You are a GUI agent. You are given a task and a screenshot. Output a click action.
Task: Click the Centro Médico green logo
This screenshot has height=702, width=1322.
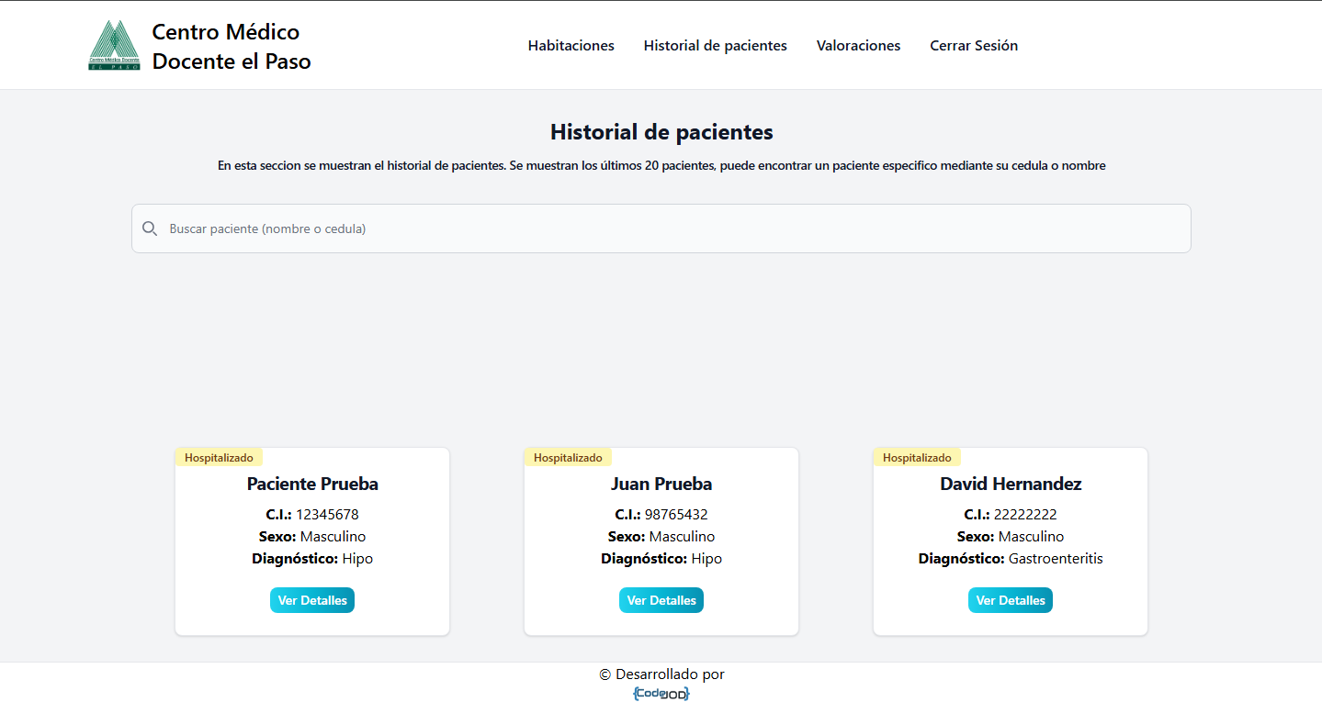tap(114, 46)
